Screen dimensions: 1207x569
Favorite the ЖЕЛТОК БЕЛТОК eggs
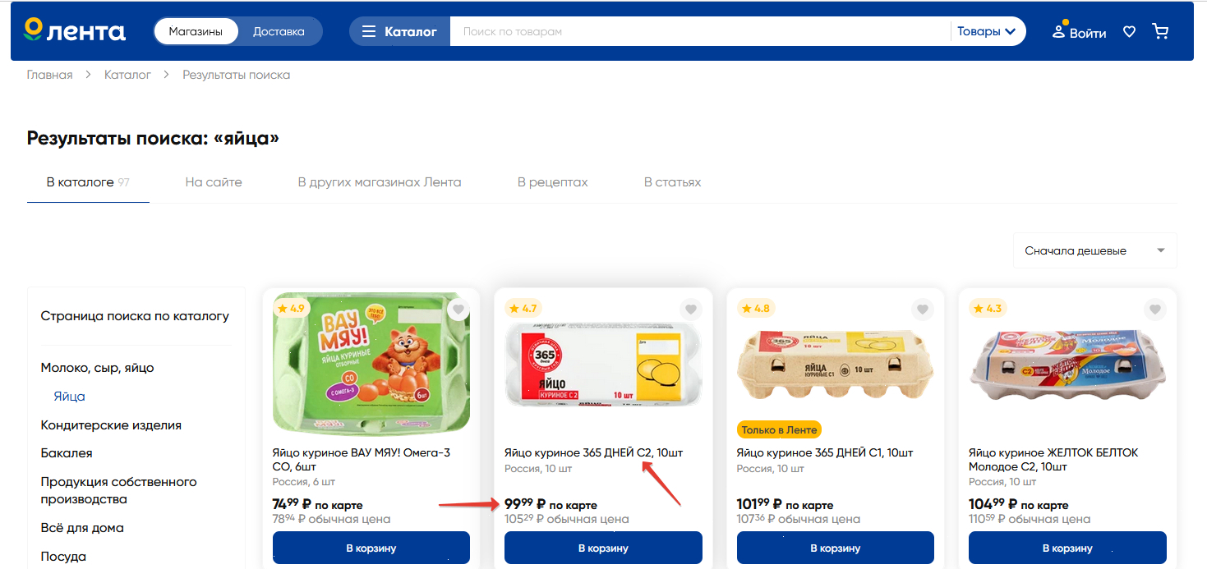1155,310
